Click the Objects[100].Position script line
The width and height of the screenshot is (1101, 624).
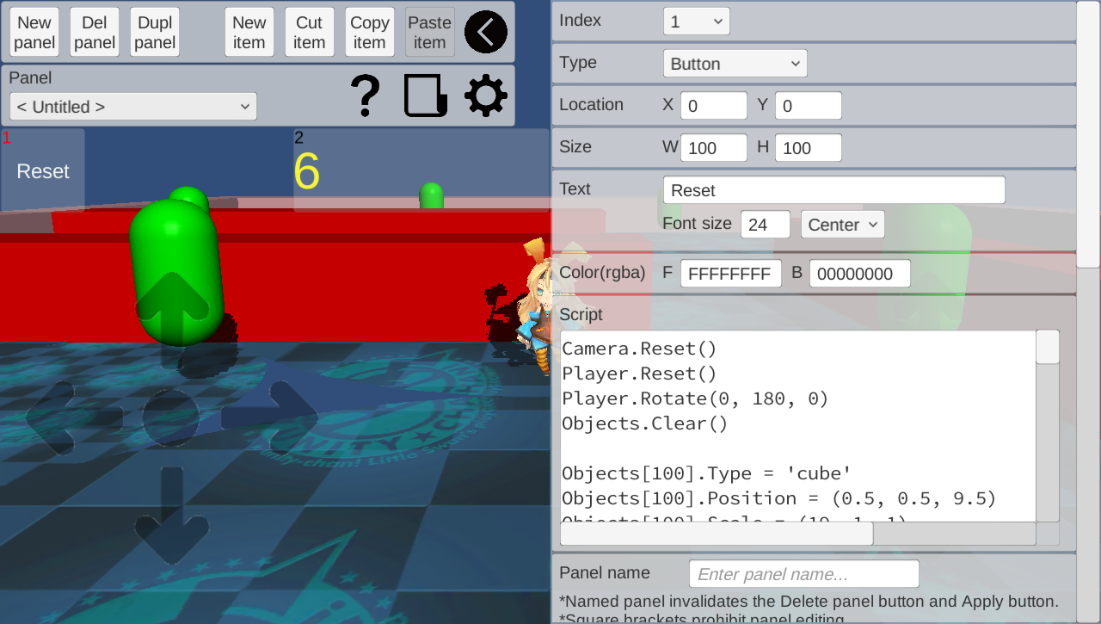[x=779, y=498]
